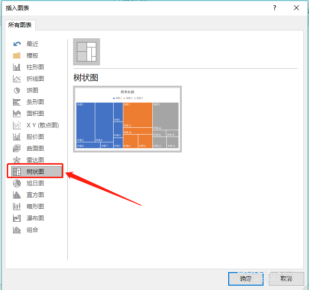Click the 模板 label

click(32, 56)
